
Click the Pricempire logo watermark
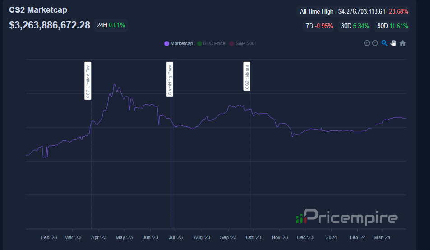point(347,218)
